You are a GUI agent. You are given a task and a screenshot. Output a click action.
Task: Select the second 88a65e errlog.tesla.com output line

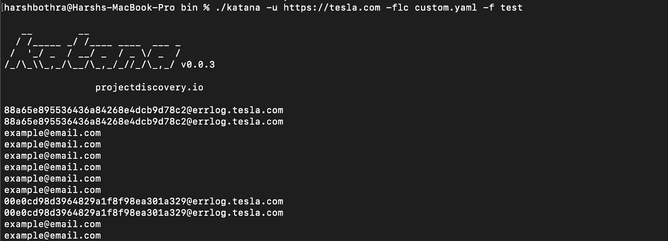pyautogui.click(x=144, y=122)
